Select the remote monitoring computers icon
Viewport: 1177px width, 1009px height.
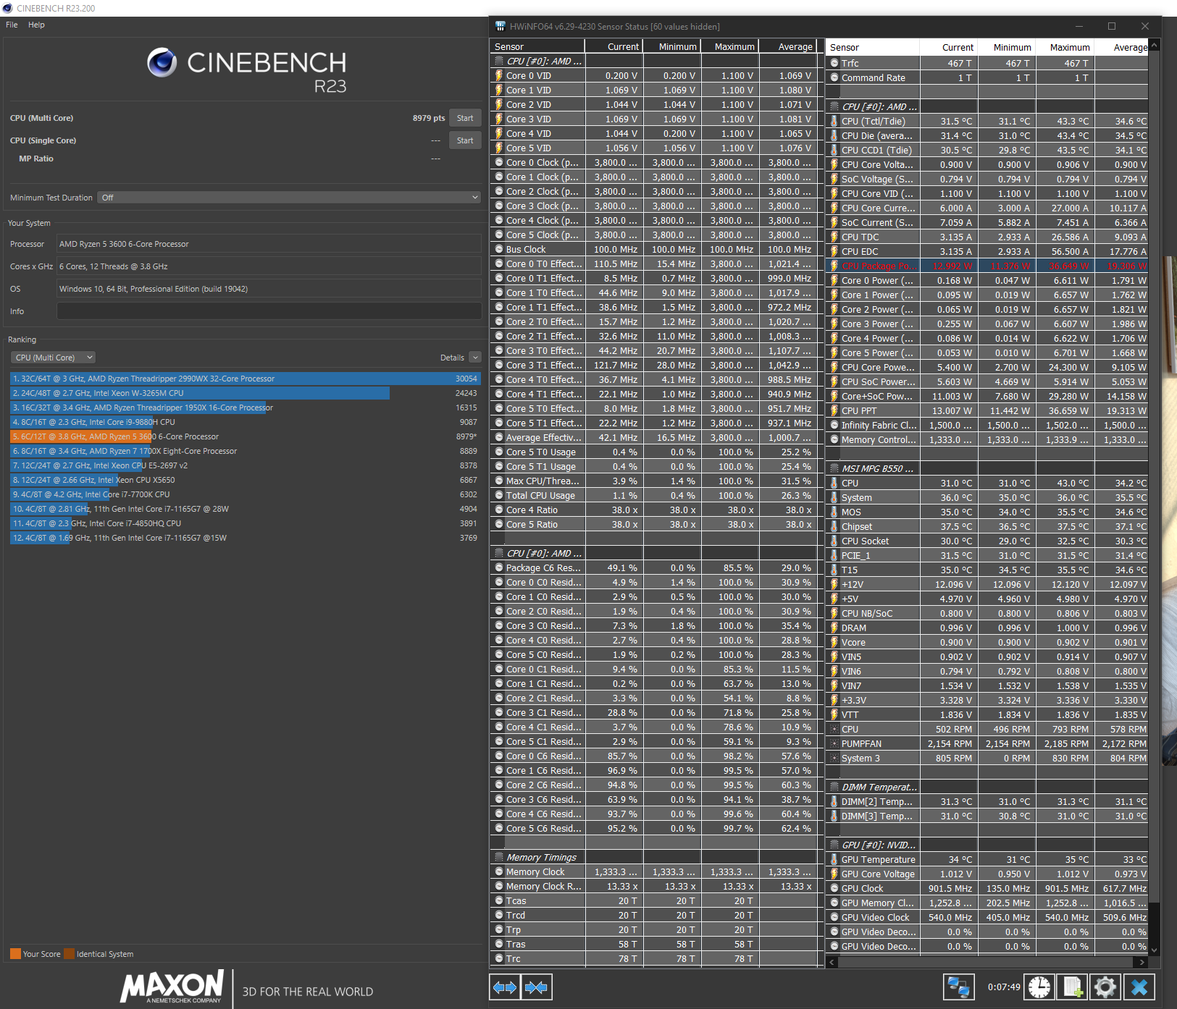(960, 987)
